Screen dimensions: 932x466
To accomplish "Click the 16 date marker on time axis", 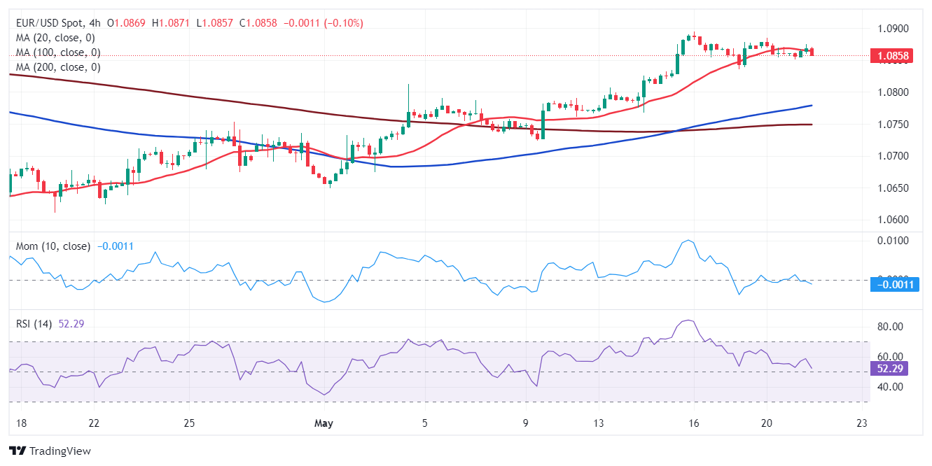I will [x=694, y=423].
